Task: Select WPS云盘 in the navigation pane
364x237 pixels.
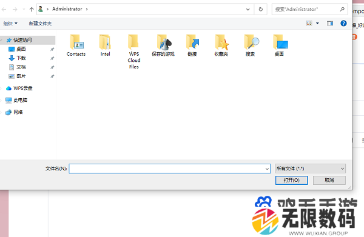Action: (23, 88)
